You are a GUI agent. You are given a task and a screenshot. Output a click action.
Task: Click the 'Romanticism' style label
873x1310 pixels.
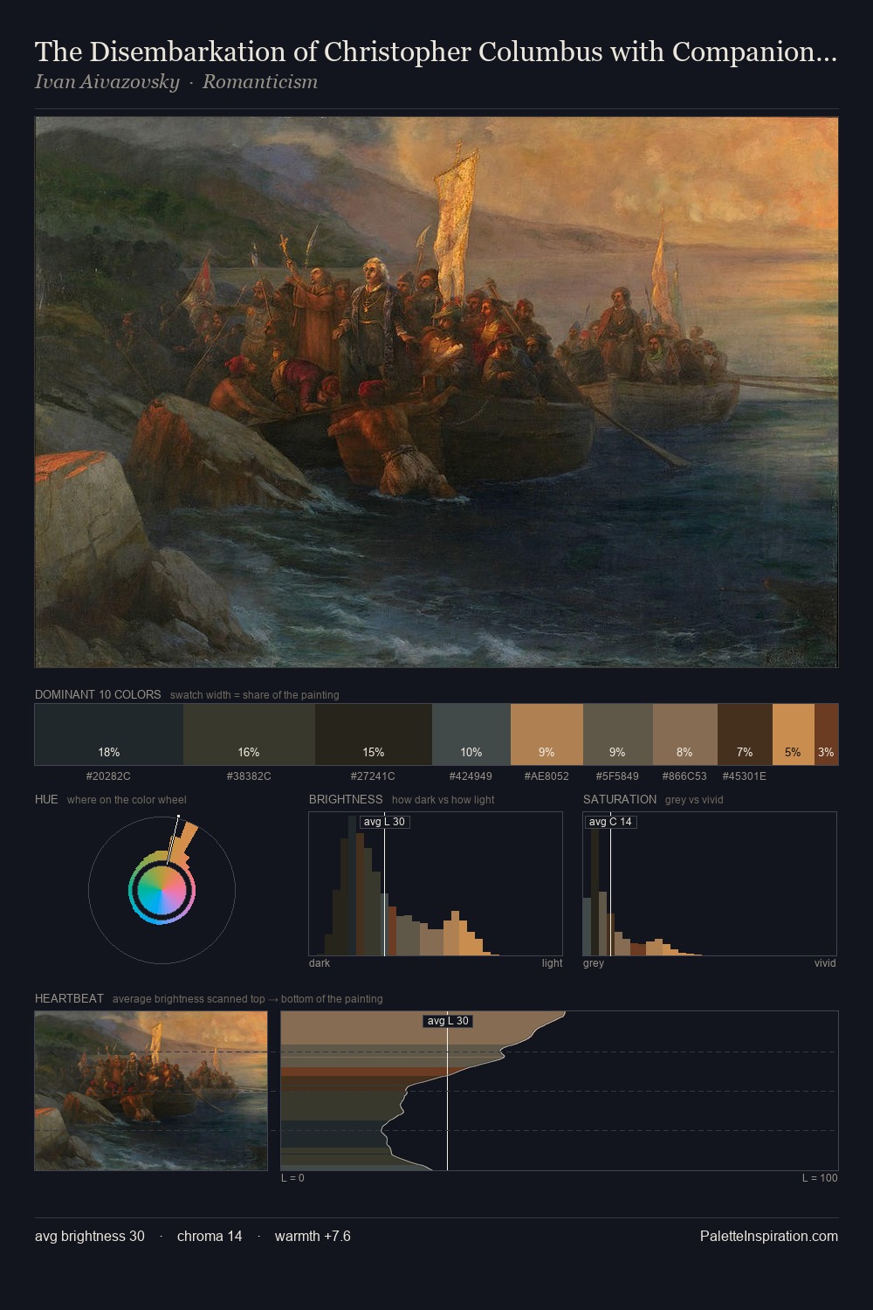tap(260, 82)
